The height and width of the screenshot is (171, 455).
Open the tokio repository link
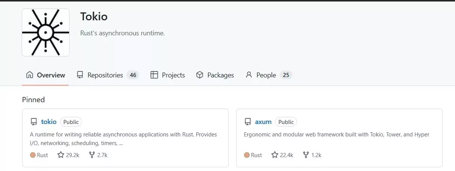[49, 122]
